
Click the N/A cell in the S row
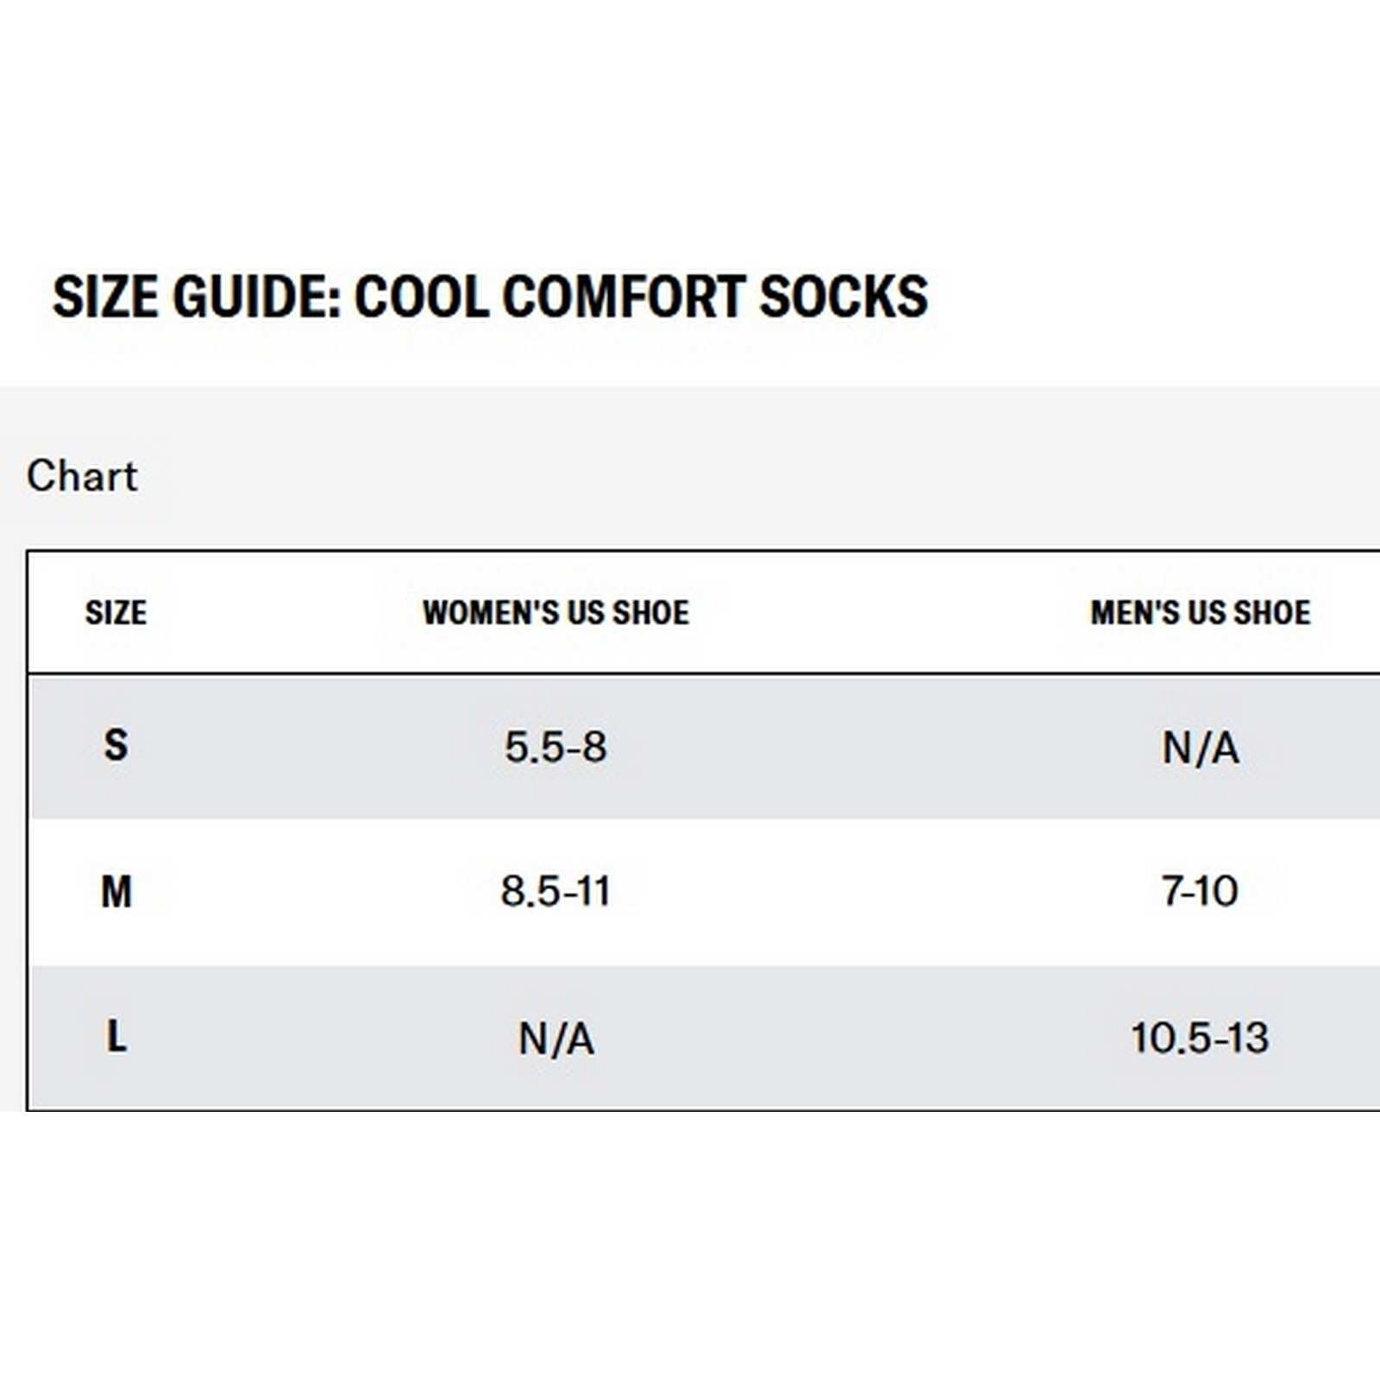click(x=1201, y=748)
